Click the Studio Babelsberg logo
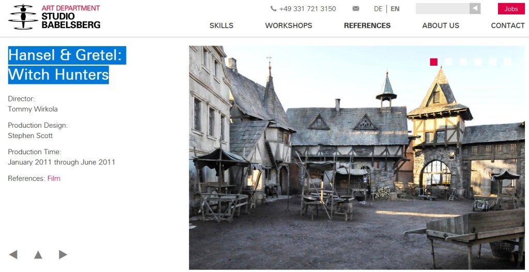This screenshot has width=529, height=272. (x=54, y=17)
